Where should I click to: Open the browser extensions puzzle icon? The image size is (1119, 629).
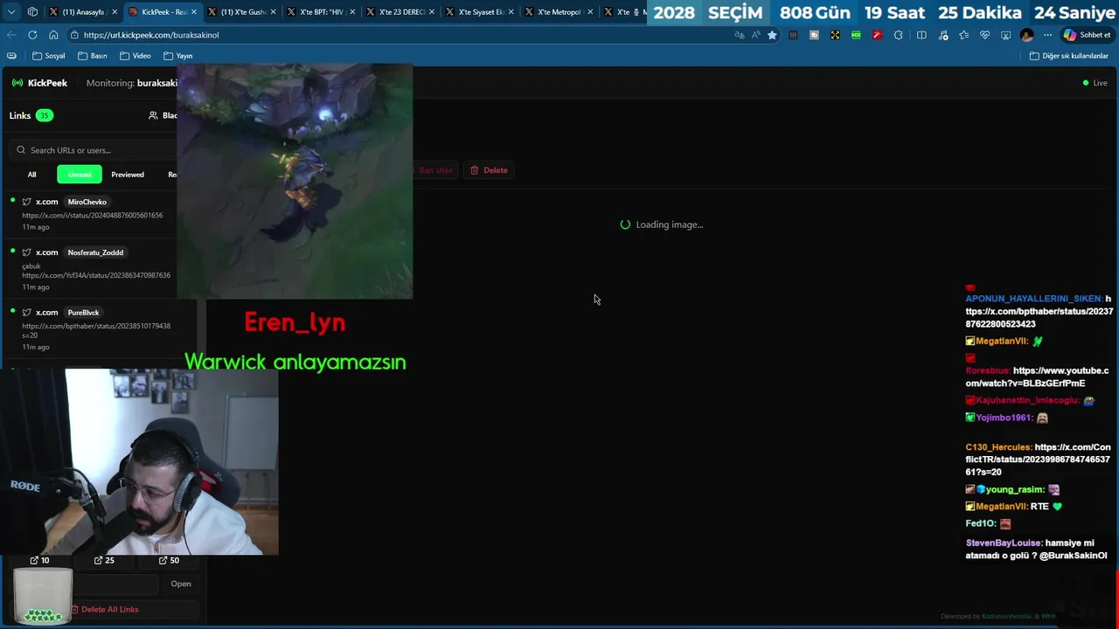898,35
